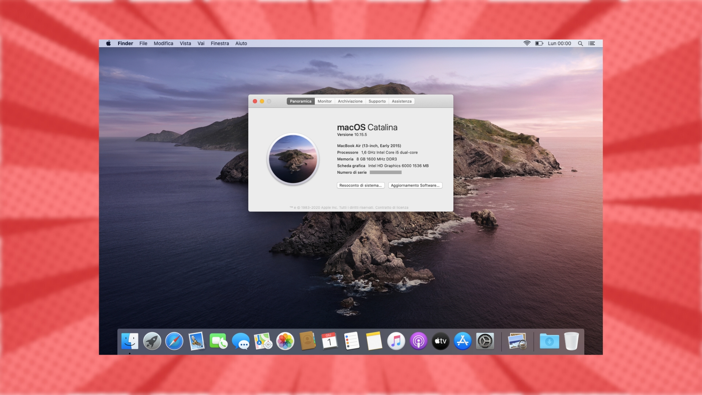Image resolution: width=702 pixels, height=395 pixels.
Task: Open Spotlight search magnifier icon
Action: click(x=580, y=43)
